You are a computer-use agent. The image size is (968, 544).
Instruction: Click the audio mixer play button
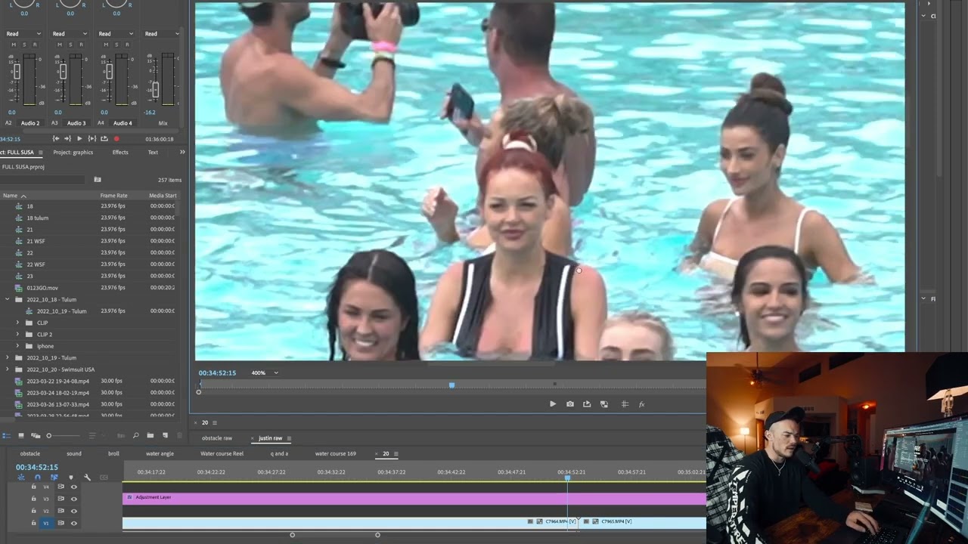[x=79, y=139]
